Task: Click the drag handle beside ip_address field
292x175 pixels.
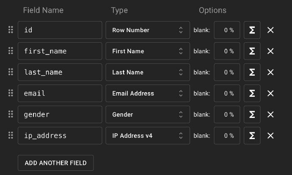Action: click(11, 136)
